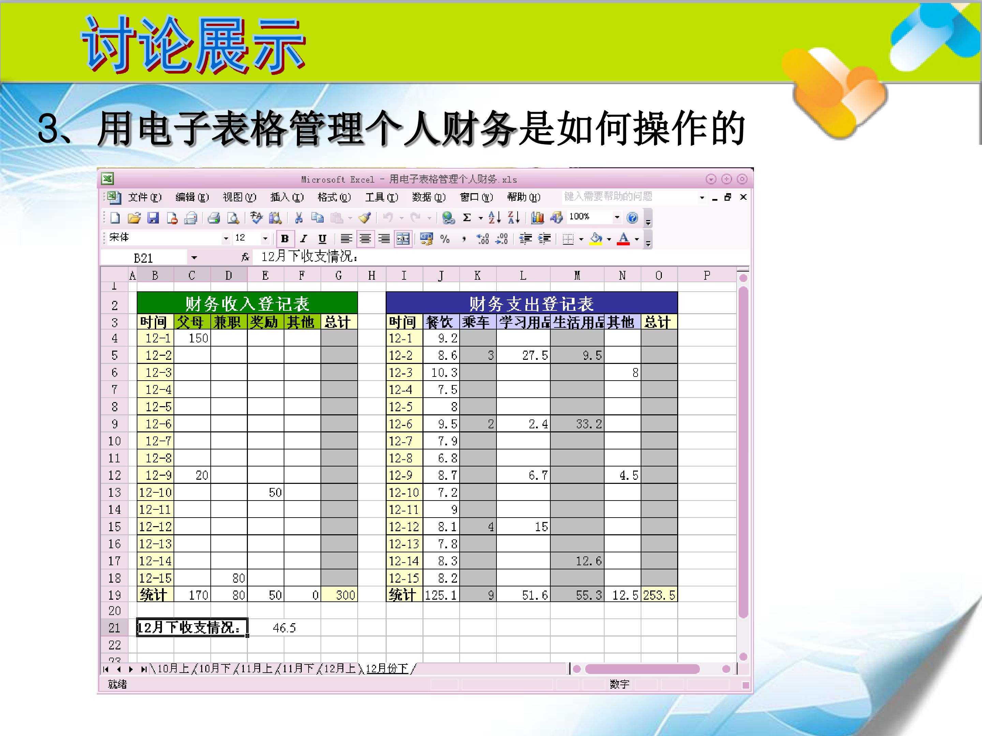
Task: Toggle Bold formatting button
Action: [x=285, y=239]
